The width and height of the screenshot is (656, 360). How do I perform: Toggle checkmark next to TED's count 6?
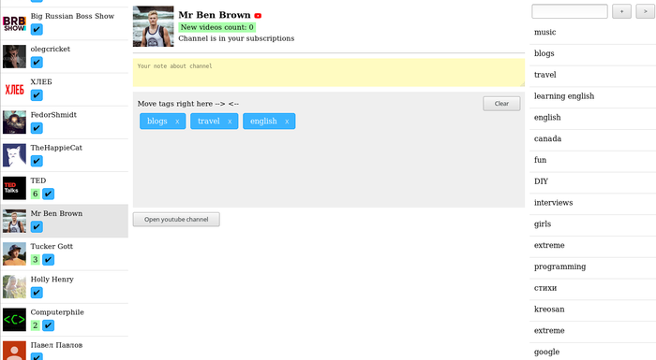click(49, 194)
